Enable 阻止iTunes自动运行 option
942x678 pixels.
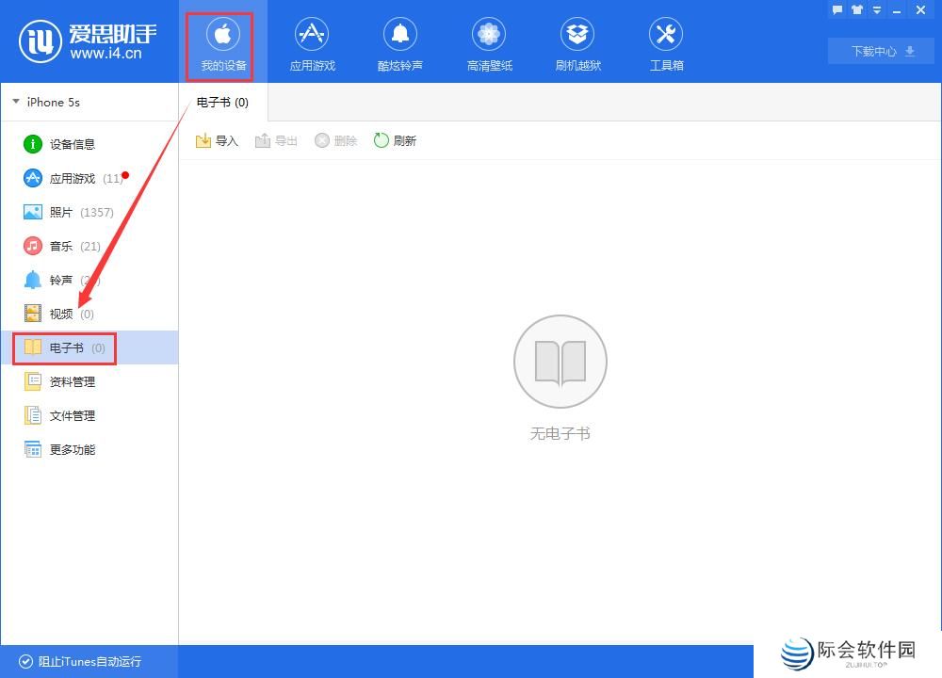tap(82, 662)
